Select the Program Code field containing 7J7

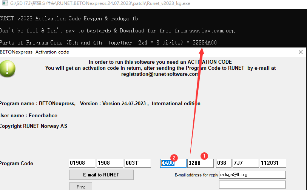pyautogui.click(x=246, y=163)
